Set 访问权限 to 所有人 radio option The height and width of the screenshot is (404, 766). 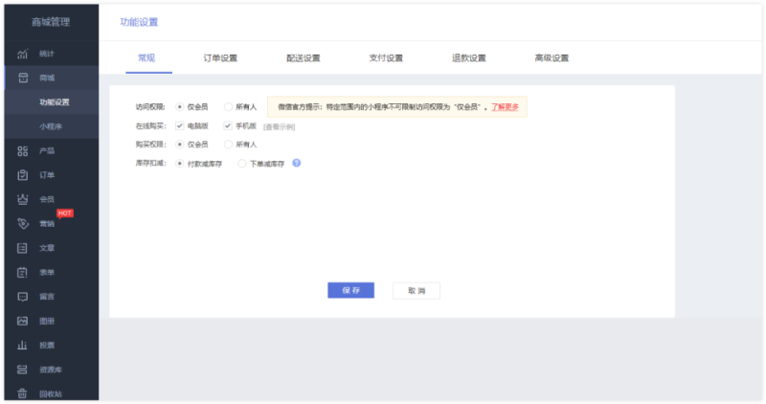(228, 107)
